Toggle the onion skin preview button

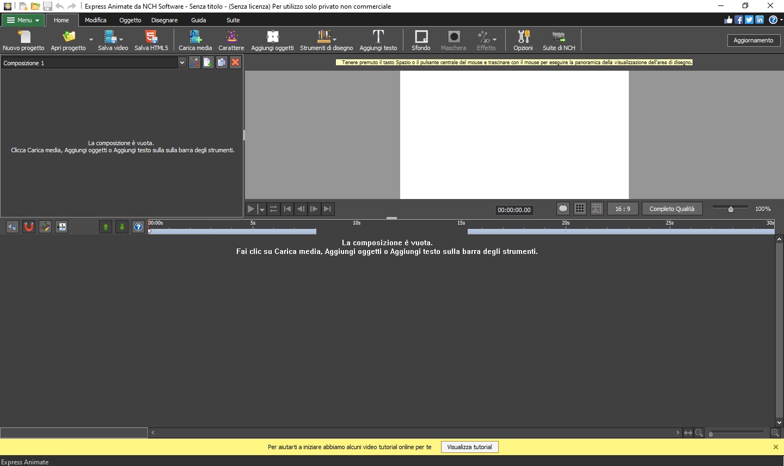pyautogui.click(x=563, y=208)
